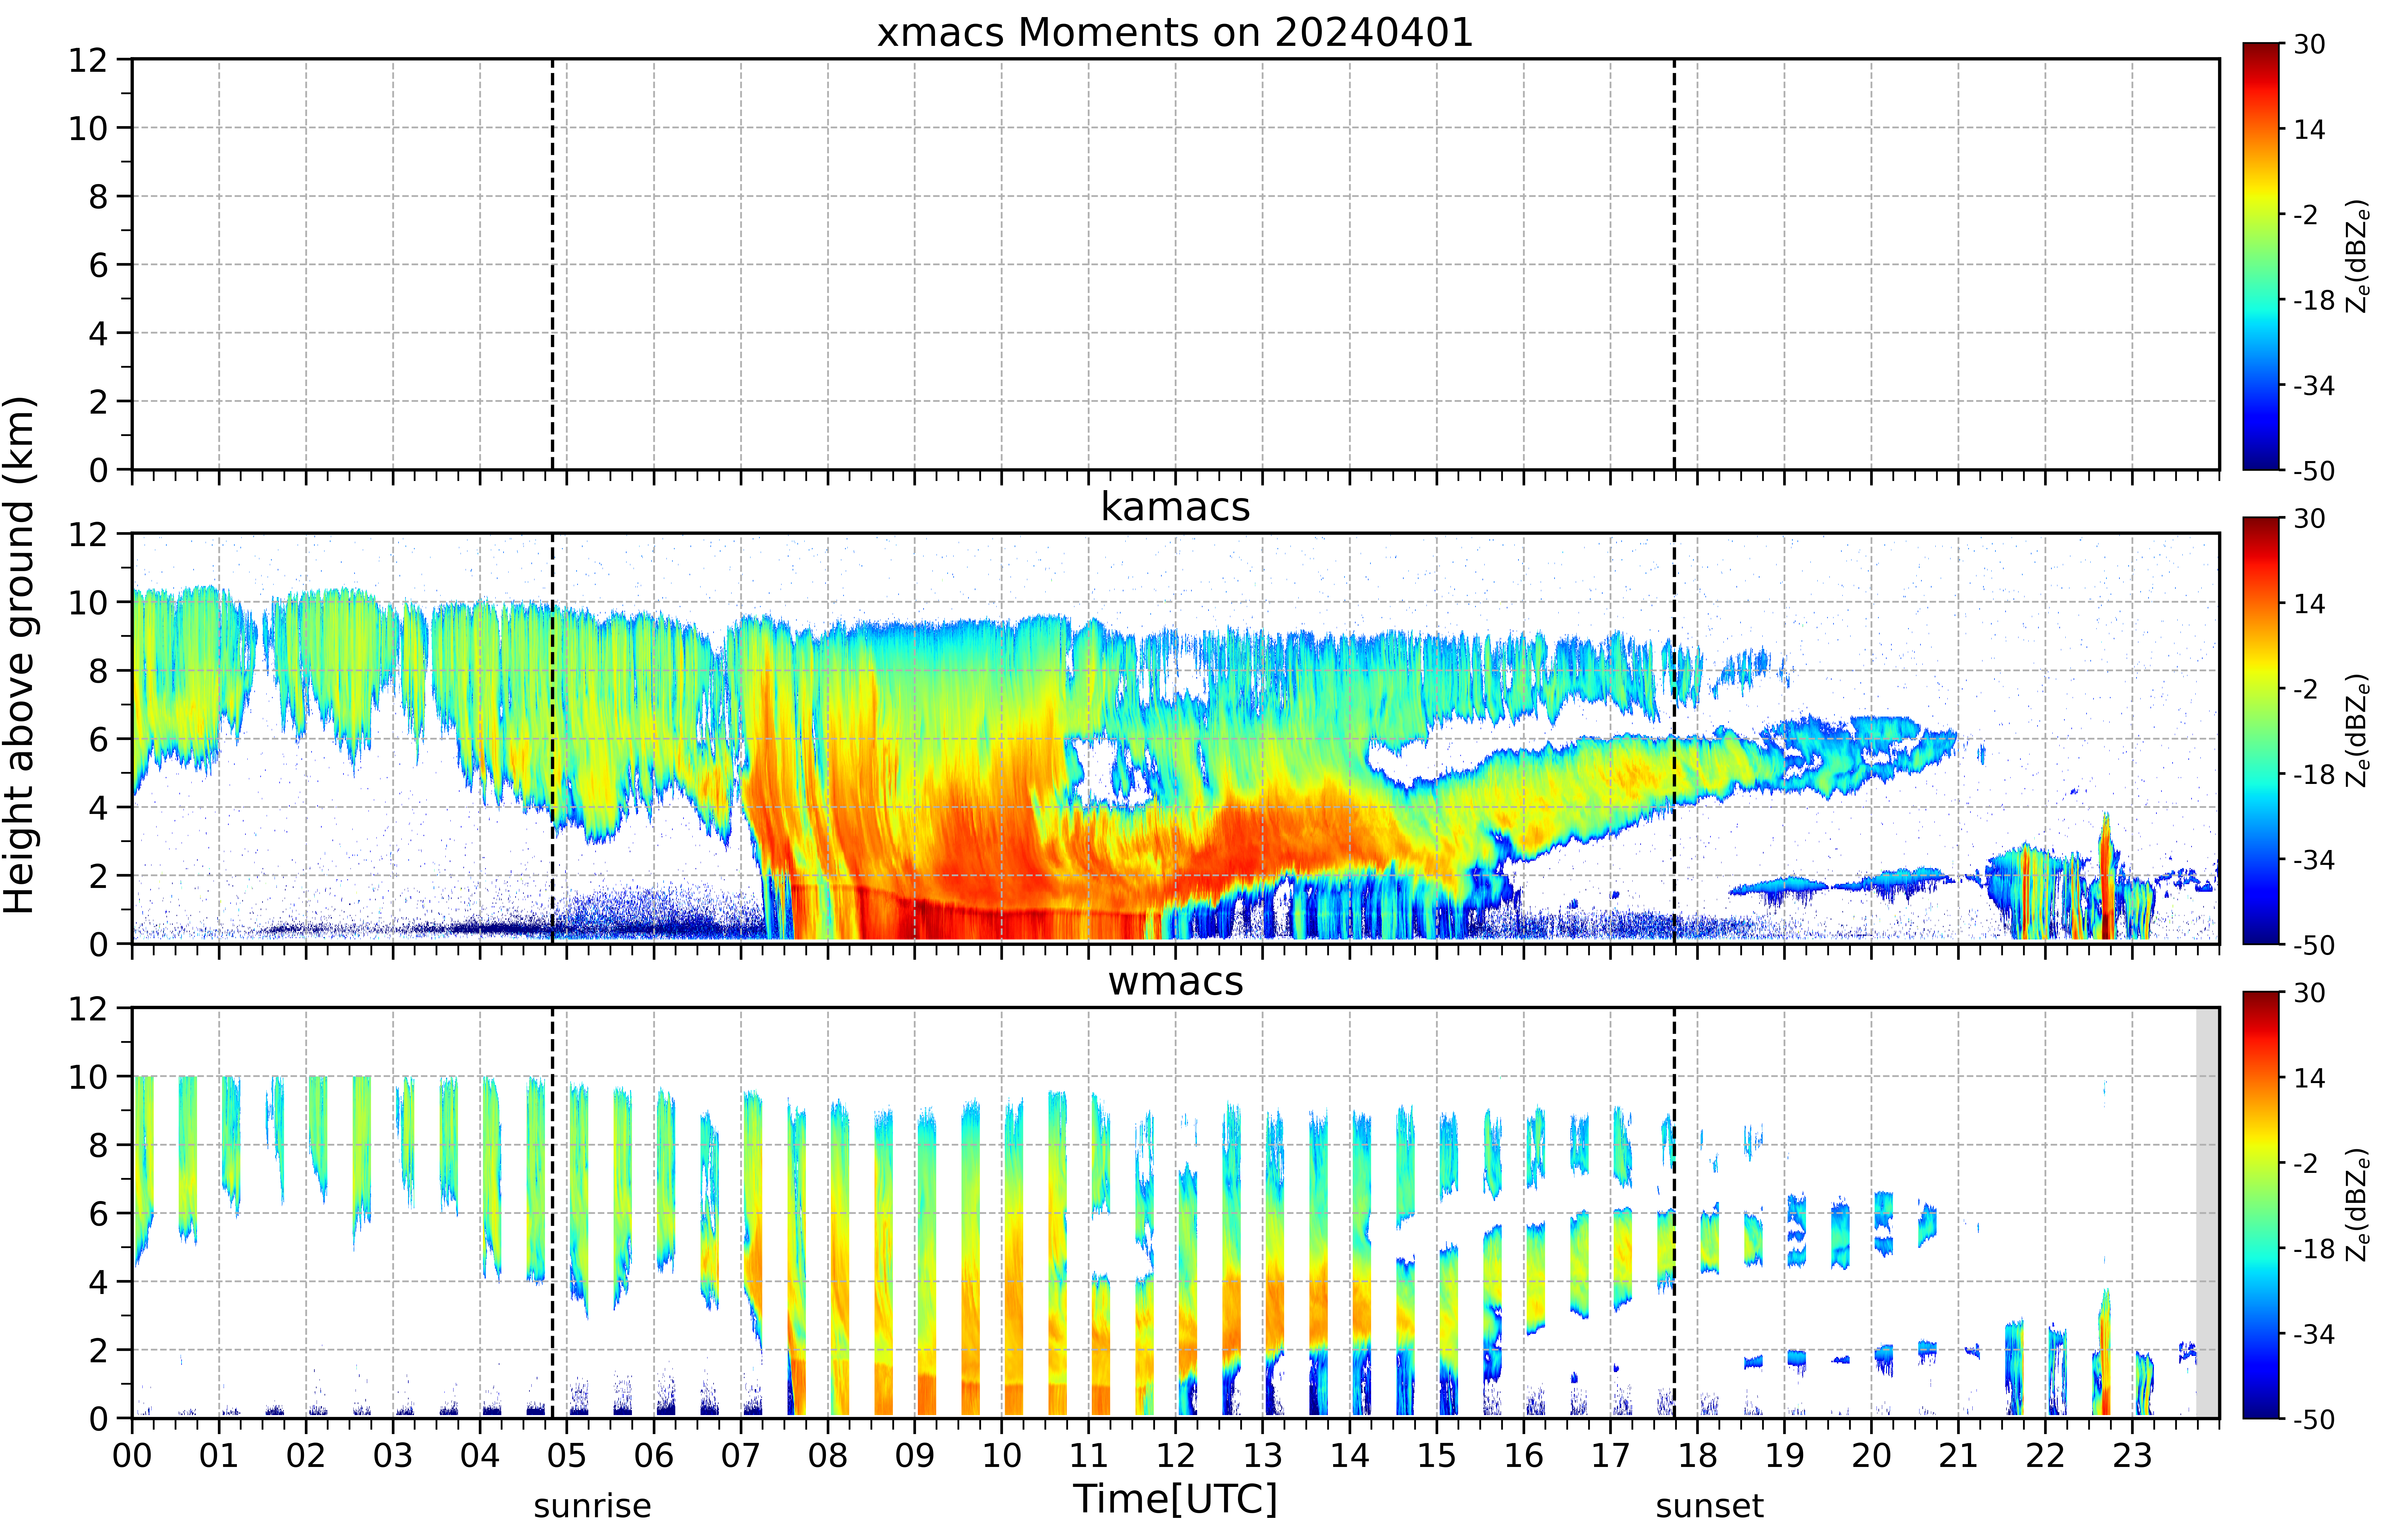Click the sunrise dashed line in wmacs panel
2387x1540 pixels.
(552, 1213)
